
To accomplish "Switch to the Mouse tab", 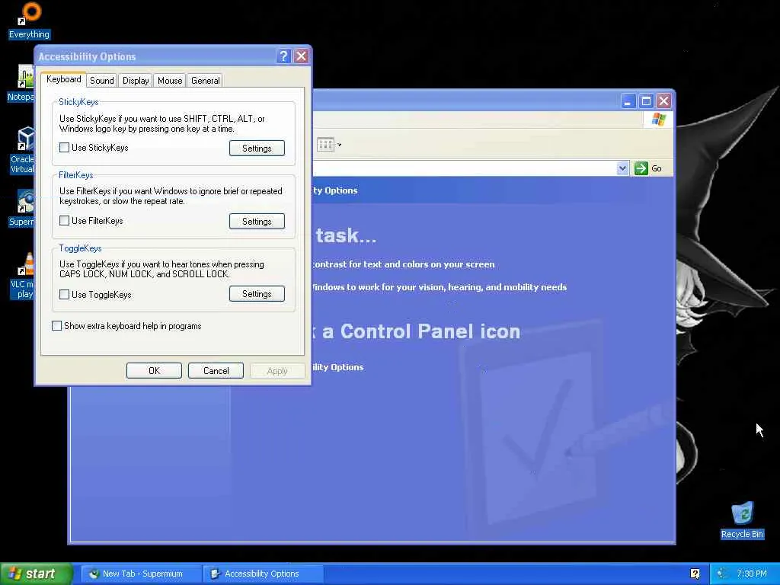I will (170, 81).
